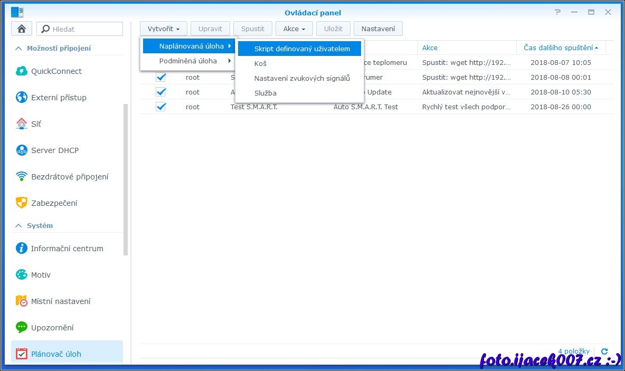Click the Informační centrum info icon
The image size is (625, 371).
coord(22,249)
